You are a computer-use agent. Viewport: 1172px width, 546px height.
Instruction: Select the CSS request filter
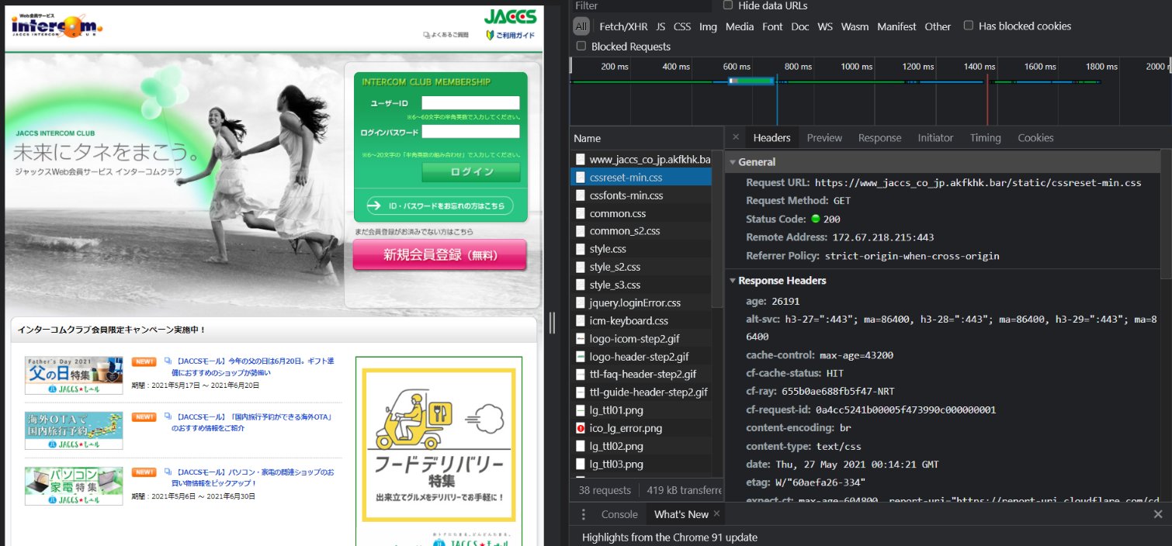tap(682, 26)
